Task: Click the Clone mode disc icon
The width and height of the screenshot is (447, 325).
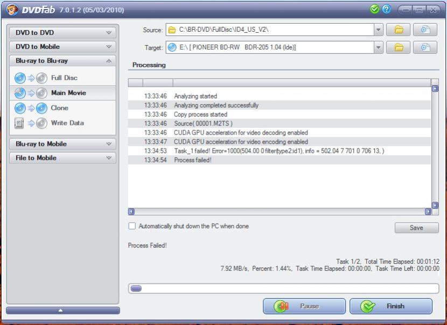Action: 20,108
